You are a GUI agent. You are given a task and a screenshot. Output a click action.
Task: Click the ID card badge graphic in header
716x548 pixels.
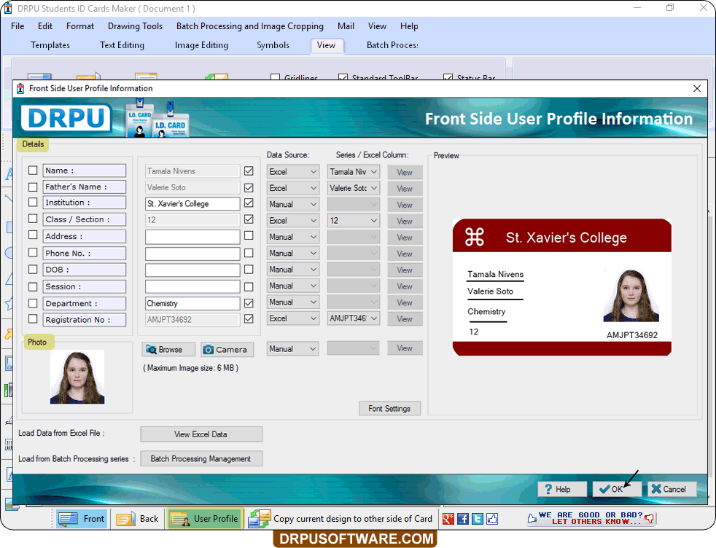pyautogui.click(x=157, y=118)
